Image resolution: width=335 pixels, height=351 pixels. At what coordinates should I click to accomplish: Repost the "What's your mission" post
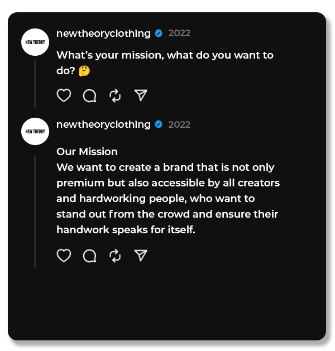[x=115, y=96]
